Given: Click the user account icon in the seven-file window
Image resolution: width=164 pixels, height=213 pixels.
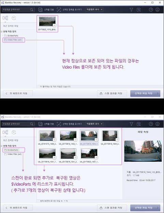Looking at the screenshot, I should pos(158,124).
